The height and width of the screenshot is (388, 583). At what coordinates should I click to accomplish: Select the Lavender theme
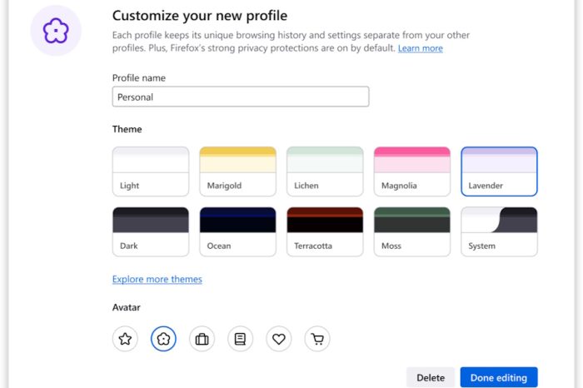(x=499, y=172)
